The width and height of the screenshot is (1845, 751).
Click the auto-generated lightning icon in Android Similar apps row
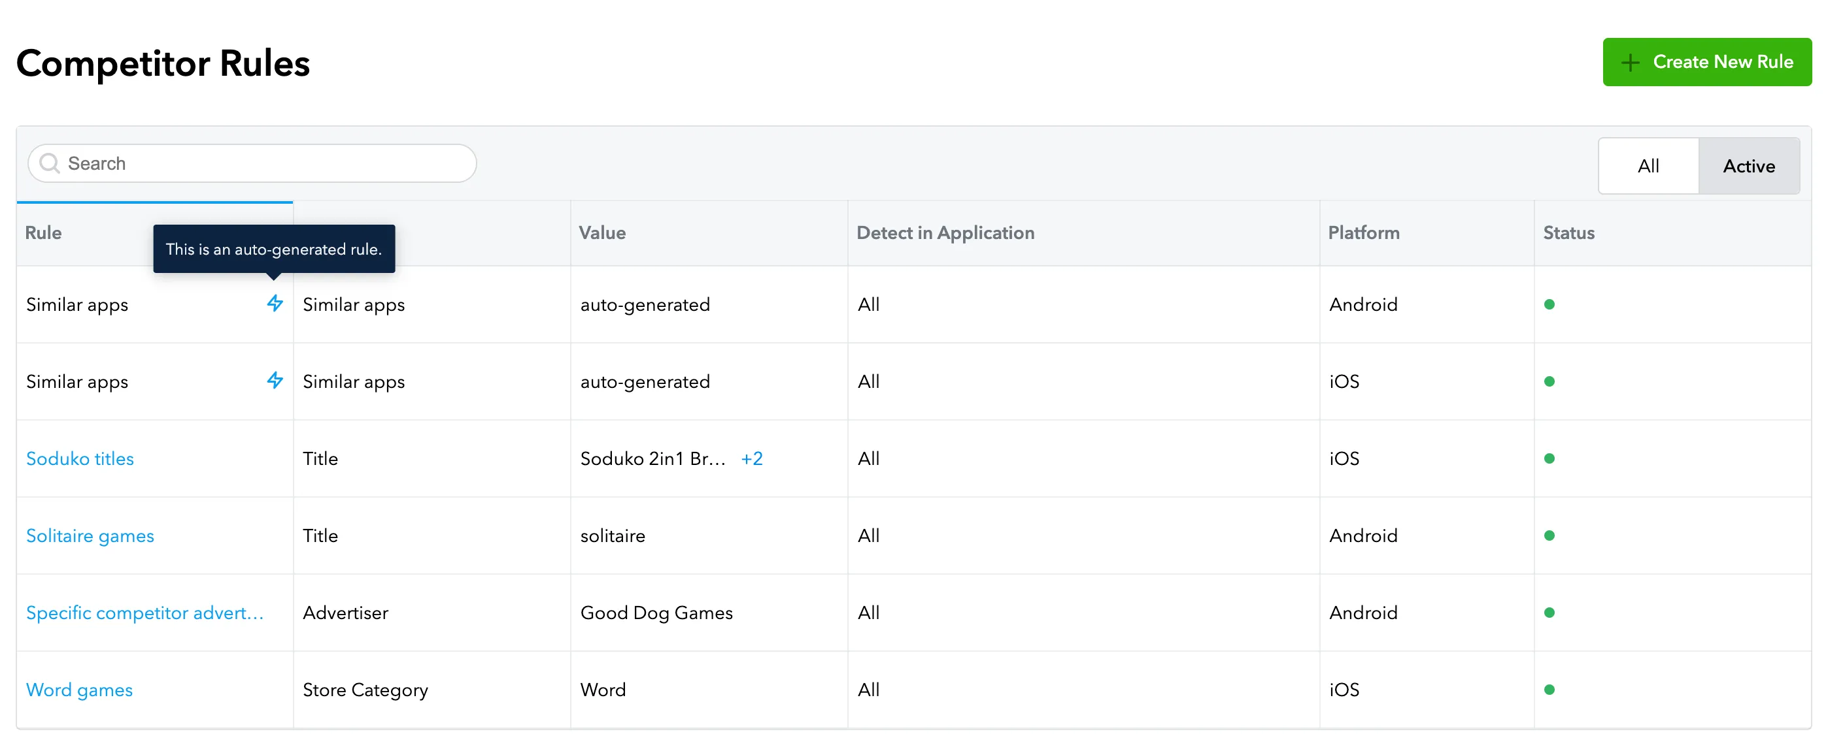click(275, 303)
